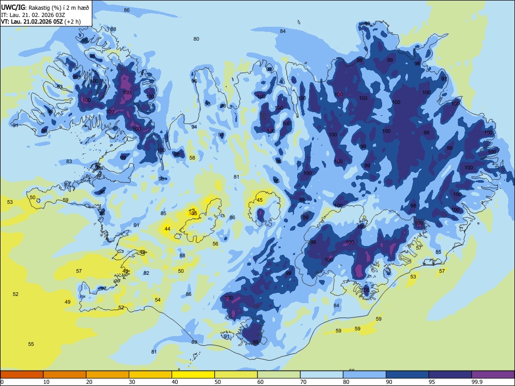
Task: Select the 80–90 medium blue legend segment
Action: click(365, 375)
